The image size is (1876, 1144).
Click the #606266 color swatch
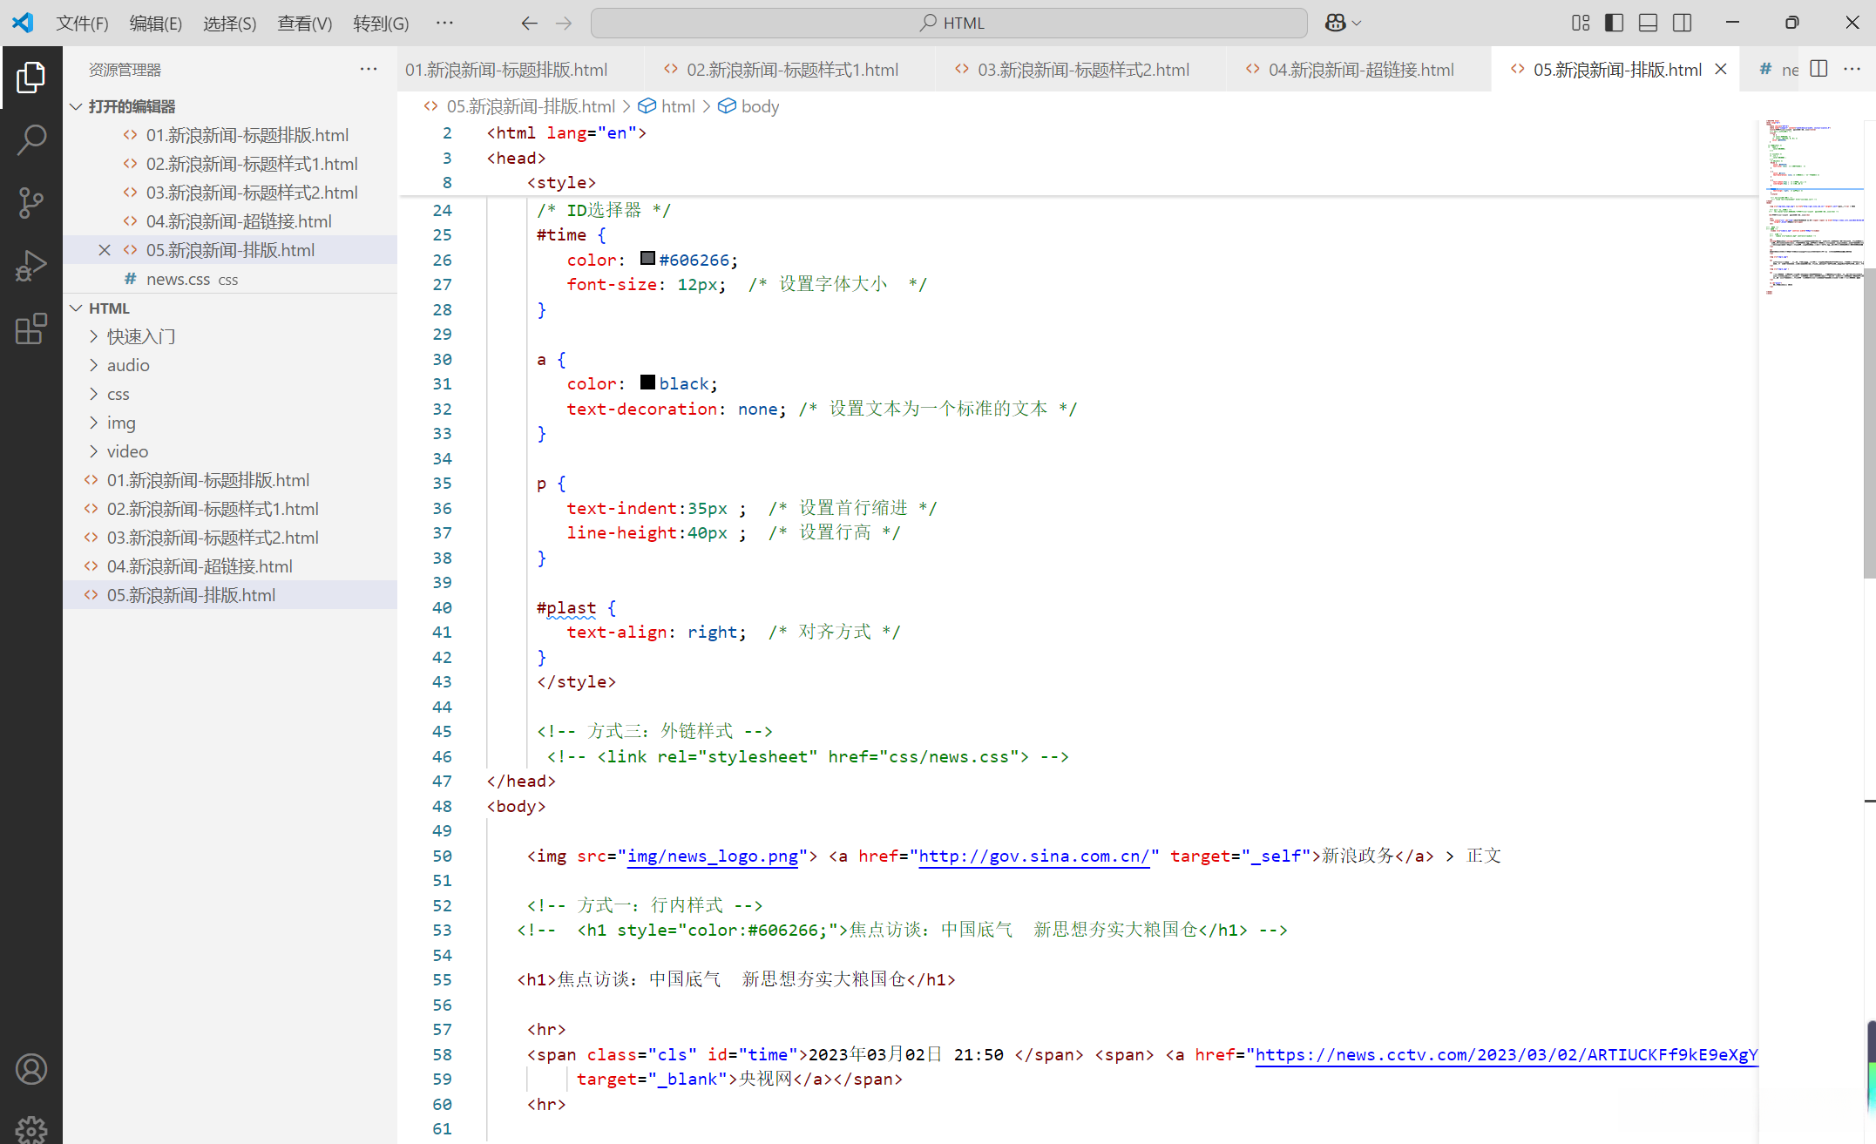click(x=647, y=259)
